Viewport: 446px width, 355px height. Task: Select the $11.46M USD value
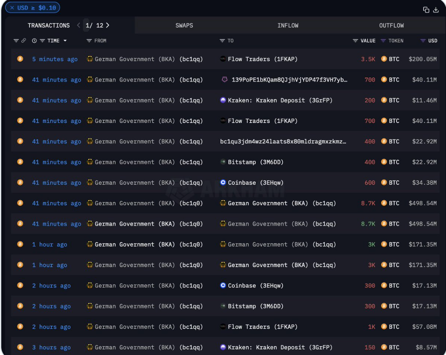pyautogui.click(x=424, y=100)
